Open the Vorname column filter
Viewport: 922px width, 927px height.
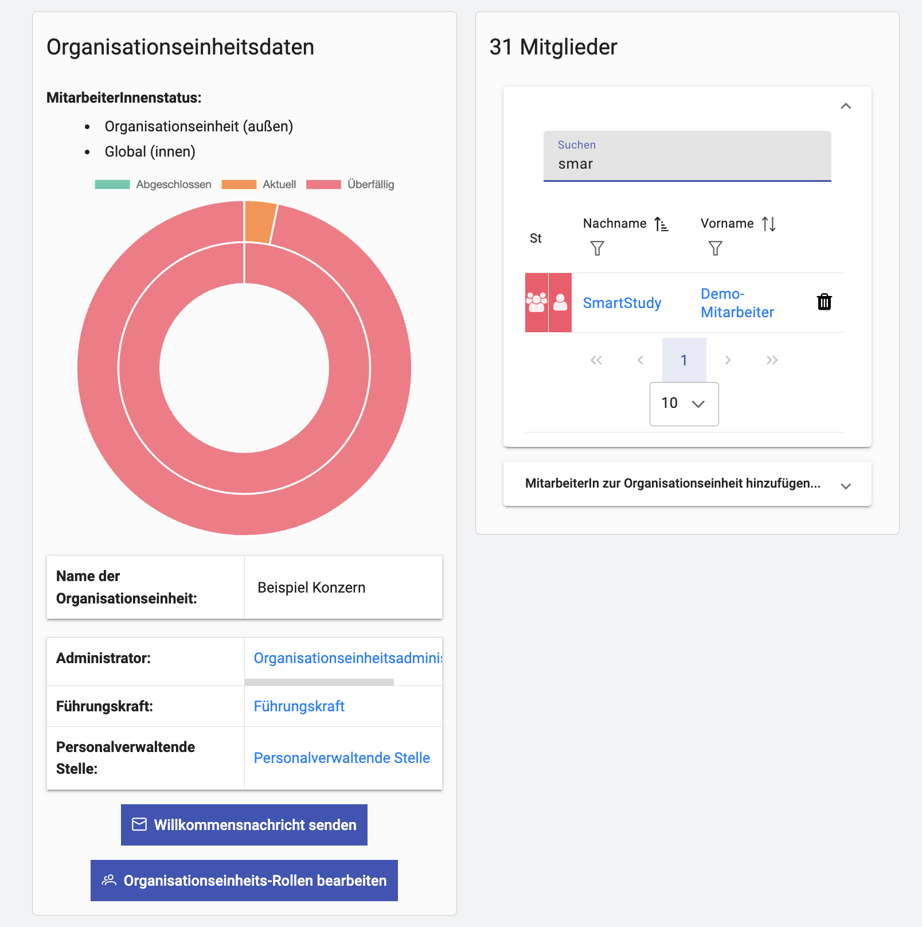715,248
